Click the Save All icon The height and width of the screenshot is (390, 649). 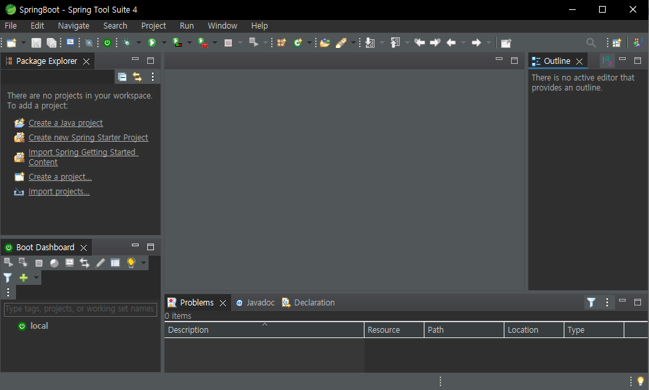pyautogui.click(x=51, y=43)
